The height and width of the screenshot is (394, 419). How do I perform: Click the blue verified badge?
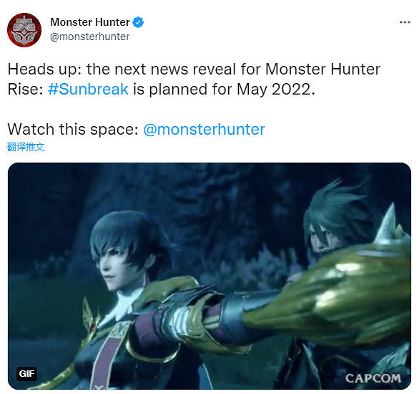point(138,22)
